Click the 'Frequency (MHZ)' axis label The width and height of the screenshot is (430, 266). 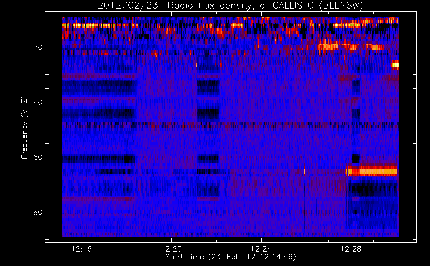click(x=24, y=127)
